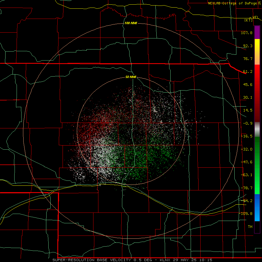262x262 pixels.
Task: Click the yellow-orange segment of the color bar
Action: (257, 52)
